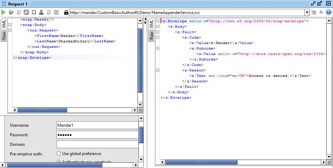Switch to the response XML tab
This screenshot has height=168, width=333.
pyautogui.click(x=151, y=24)
